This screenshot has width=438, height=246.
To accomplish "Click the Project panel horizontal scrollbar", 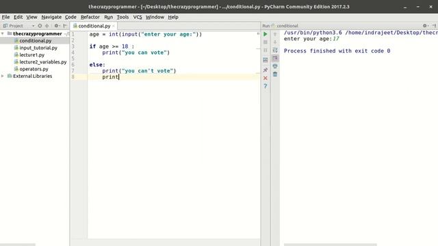I will coord(18,245).
